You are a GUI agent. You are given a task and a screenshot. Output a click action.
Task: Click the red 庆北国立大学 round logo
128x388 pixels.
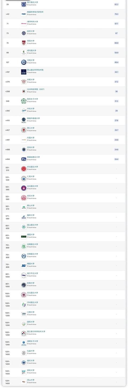click(x=24, y=169)
